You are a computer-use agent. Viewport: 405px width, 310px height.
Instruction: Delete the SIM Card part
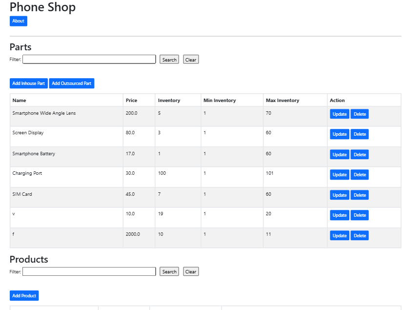(x=359, y=195)
